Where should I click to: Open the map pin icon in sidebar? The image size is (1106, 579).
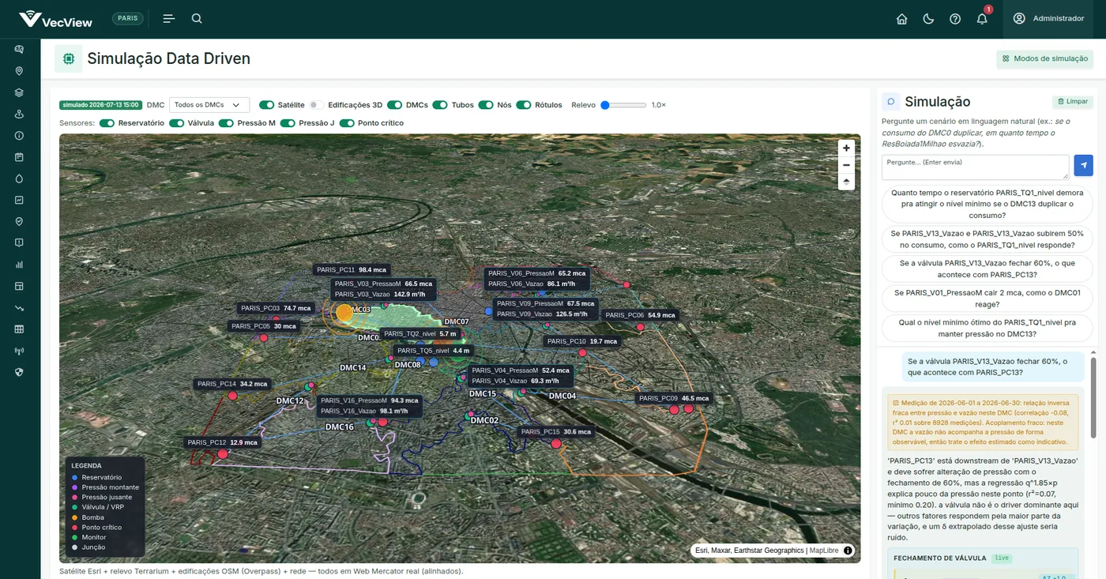click(x=19, y=70)
